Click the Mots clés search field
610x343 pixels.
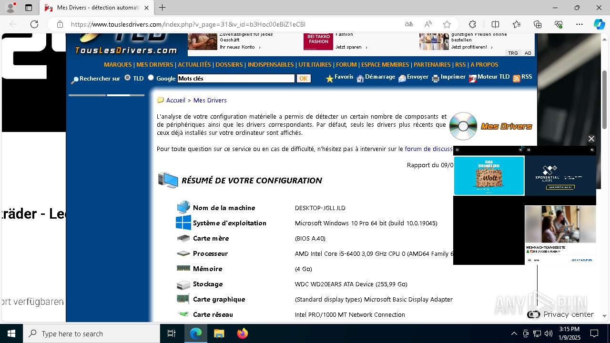[236, 79]
